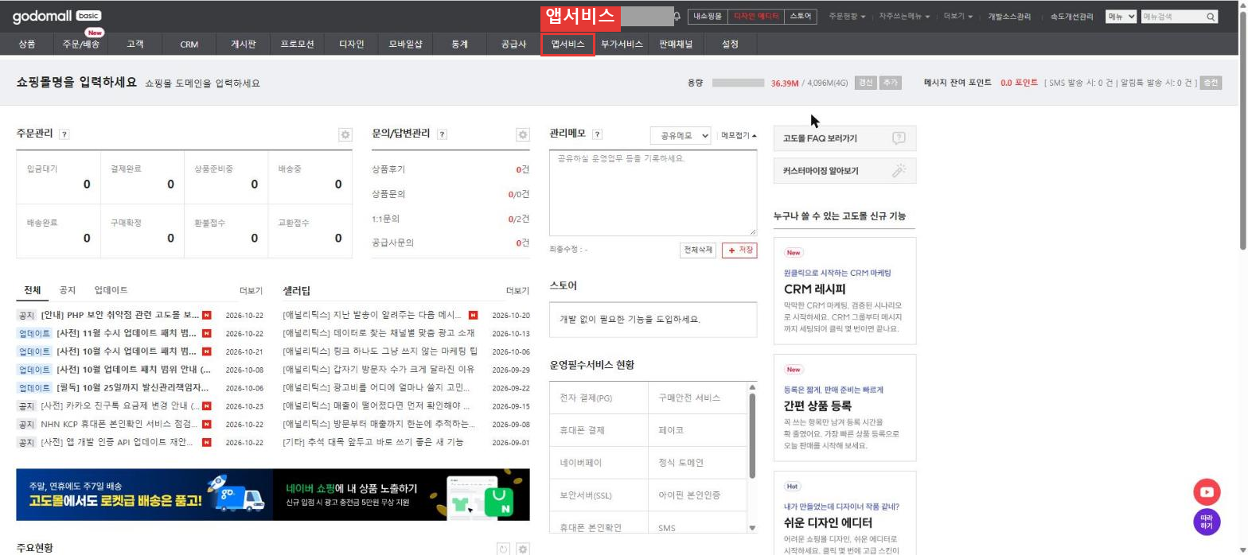Click the 충전 points button

tap(1211, 83)
